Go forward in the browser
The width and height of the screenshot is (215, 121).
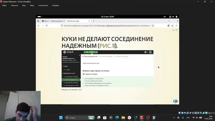click(43, 26)
